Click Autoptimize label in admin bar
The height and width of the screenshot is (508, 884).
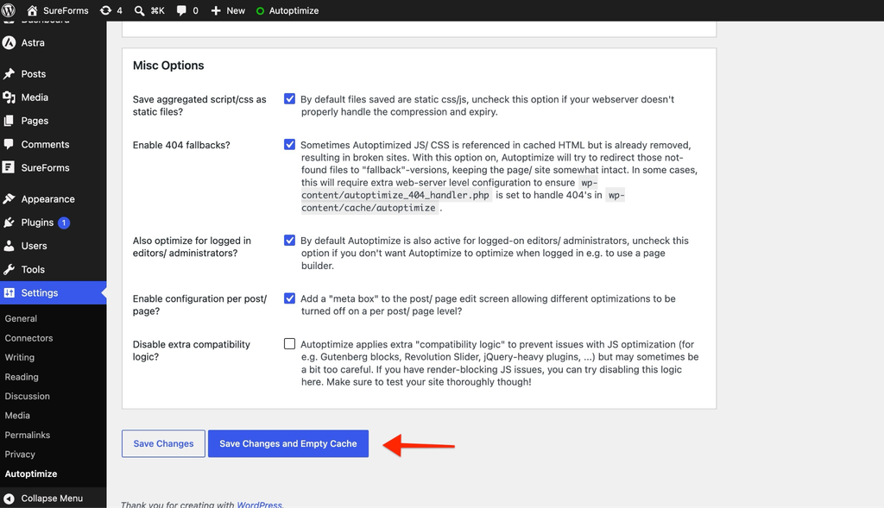[x=294, y=10]
